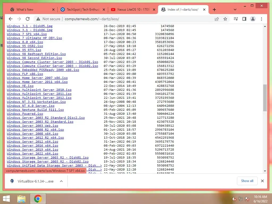
Task: Open the Chrome profile avatar
Action: tap(253, 19)
